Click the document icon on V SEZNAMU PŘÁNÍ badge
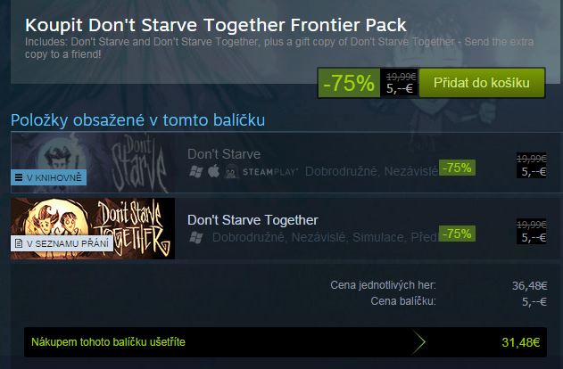563x369 pixels. point(19,244)
